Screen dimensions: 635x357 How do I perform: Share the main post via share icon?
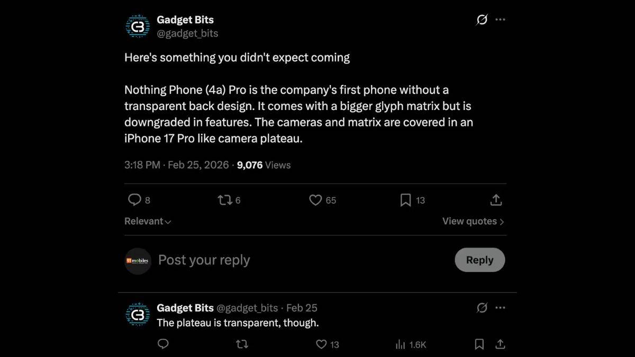pyautogui.click(x=496, y=200)
